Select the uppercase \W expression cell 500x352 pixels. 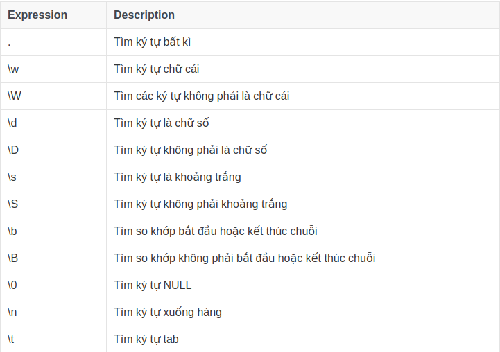coord(15,96)
